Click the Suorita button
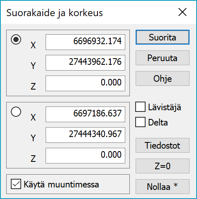197x199 pixels. click(x=163, y=37)
